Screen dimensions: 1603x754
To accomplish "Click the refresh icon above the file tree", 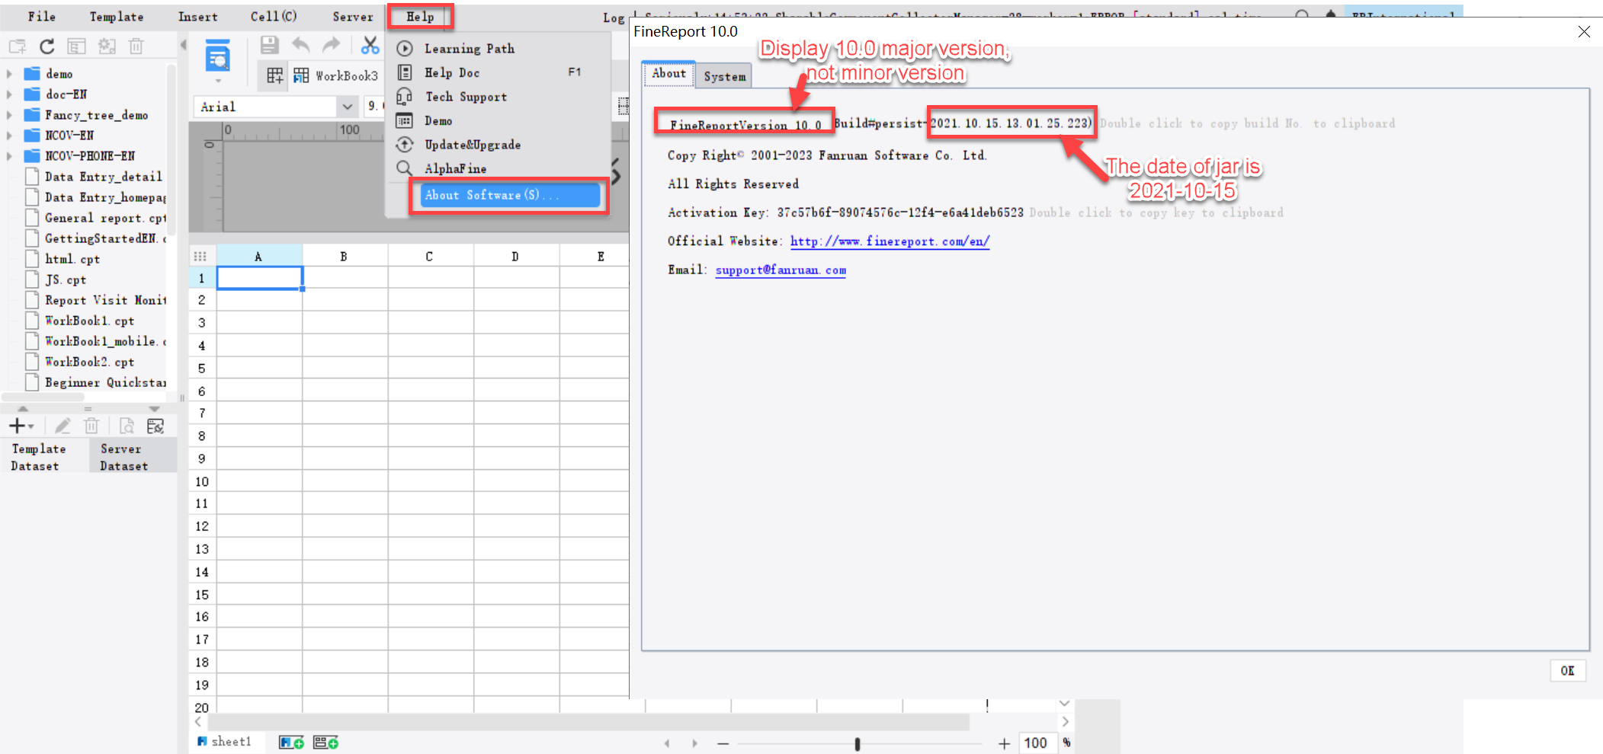I will tap(47, 46).
